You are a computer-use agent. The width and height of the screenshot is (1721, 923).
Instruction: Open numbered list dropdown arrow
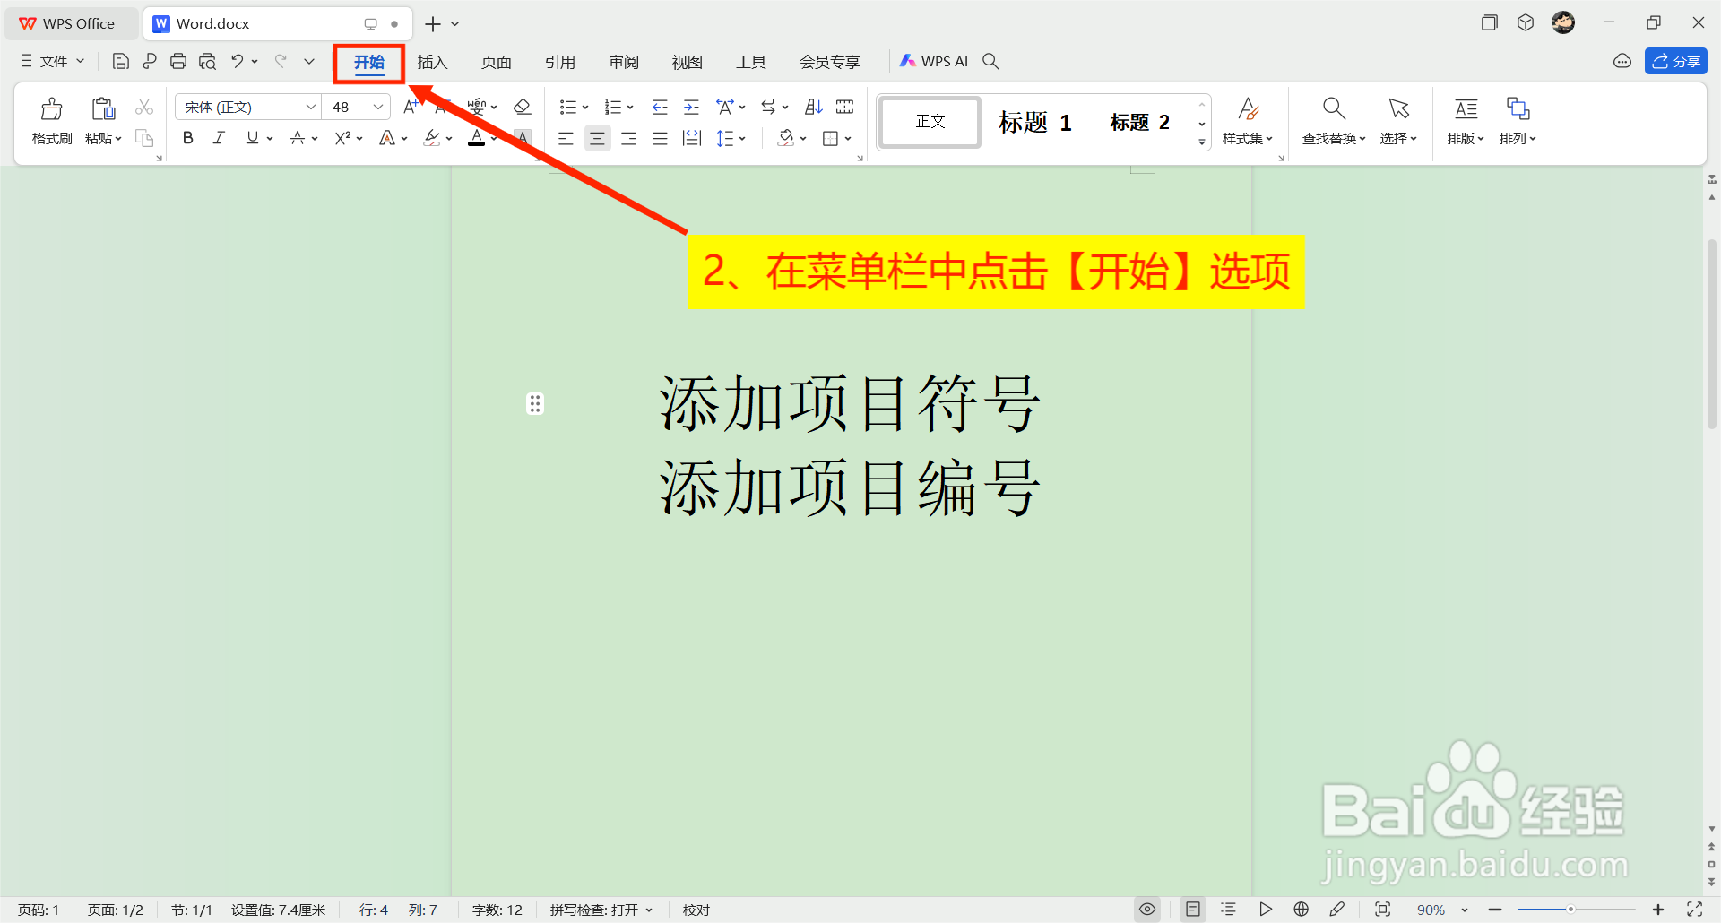630,108
